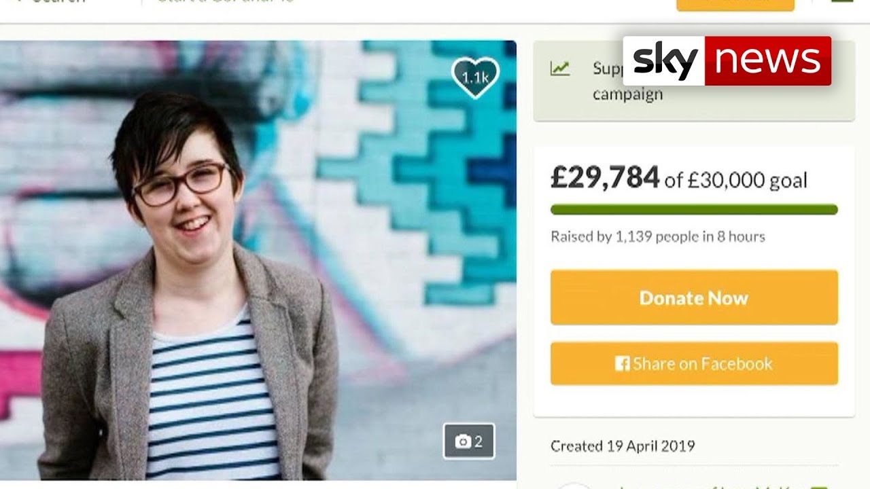Open the photo gallery camera icon
Image resolution: width=870 pixels, height=489 pixels.
point(469,441)
